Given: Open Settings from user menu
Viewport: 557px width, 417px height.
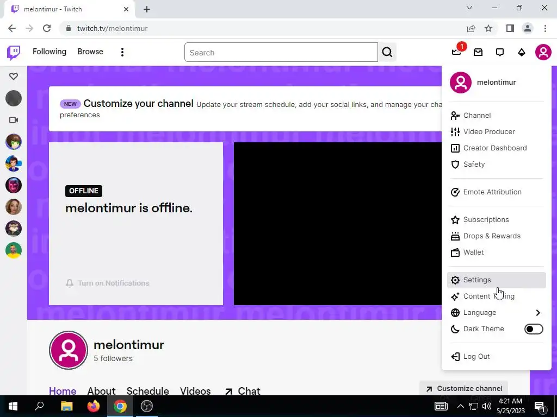Looking at the screenshot, I should click(x=496, y=280).
